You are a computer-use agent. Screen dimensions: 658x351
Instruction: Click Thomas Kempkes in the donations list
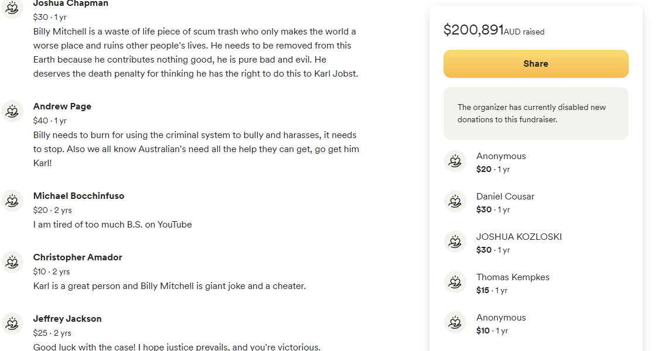(513, 277)
